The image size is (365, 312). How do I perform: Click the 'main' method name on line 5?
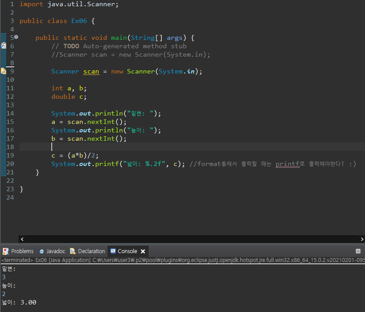pyautogui.click(x=119, y=38)
